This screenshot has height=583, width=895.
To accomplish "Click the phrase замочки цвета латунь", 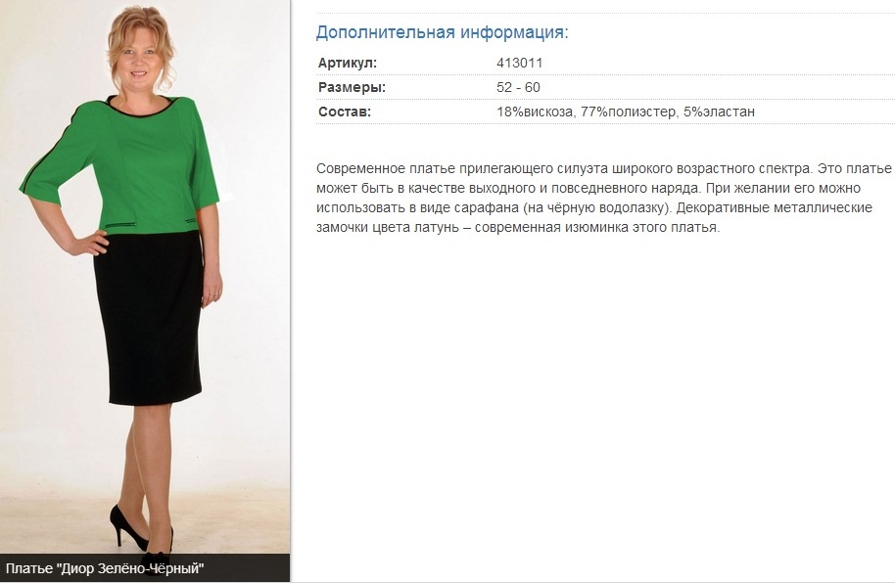I will pyautogui.click(x=388, y=227).
